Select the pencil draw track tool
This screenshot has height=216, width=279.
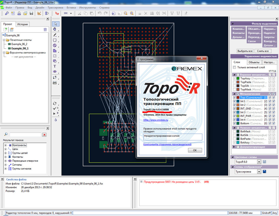[55, 35]
